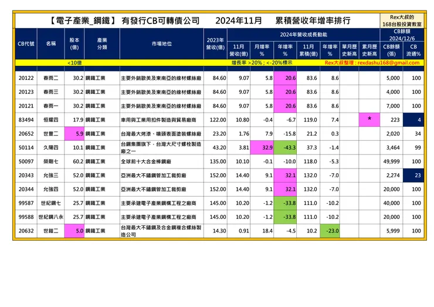434x307 pixels.
Task: Click the name 允強四
Action: click(x=50, y=189)
